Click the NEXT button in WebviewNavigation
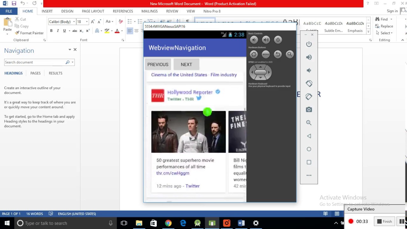This screenshot has width=407, height=229. 186,64
